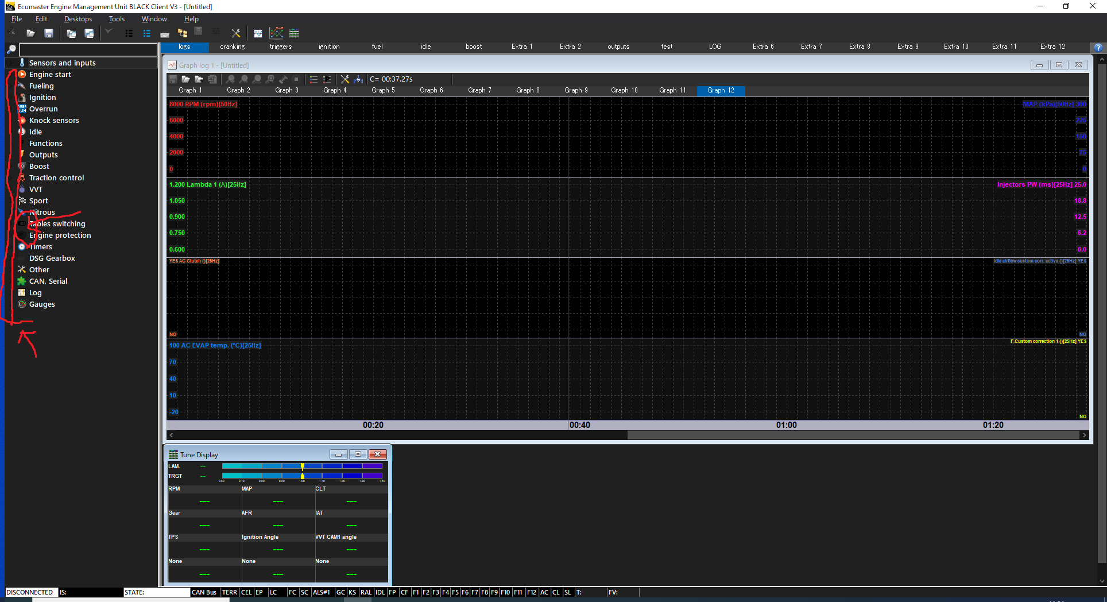Image resolution: width=1107 pixels, height=602 pixels.
Task: Save project with main toolbar floppy icon
Action: 49,33
